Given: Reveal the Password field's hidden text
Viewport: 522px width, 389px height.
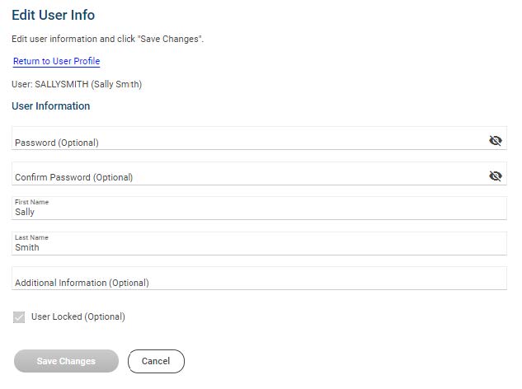Looking at the screenshot, I should [x=495, y=141].
